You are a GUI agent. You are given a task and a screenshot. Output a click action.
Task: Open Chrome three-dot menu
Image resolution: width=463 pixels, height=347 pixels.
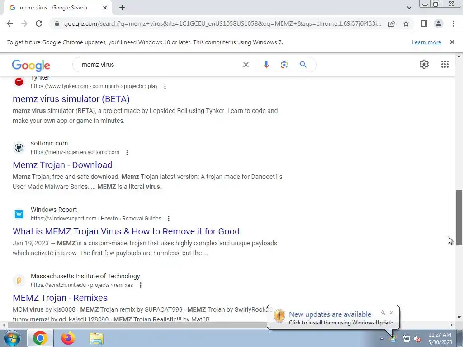click(453, 23)
